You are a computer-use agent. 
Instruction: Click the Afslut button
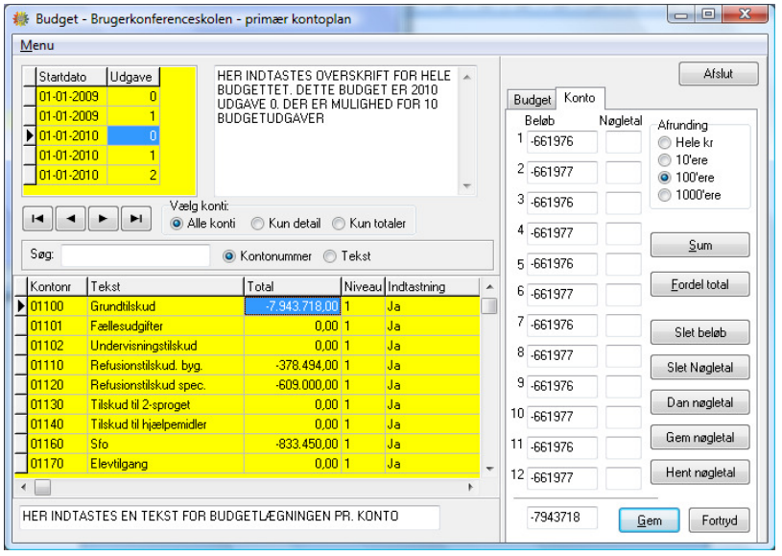(x=719, y=74)
